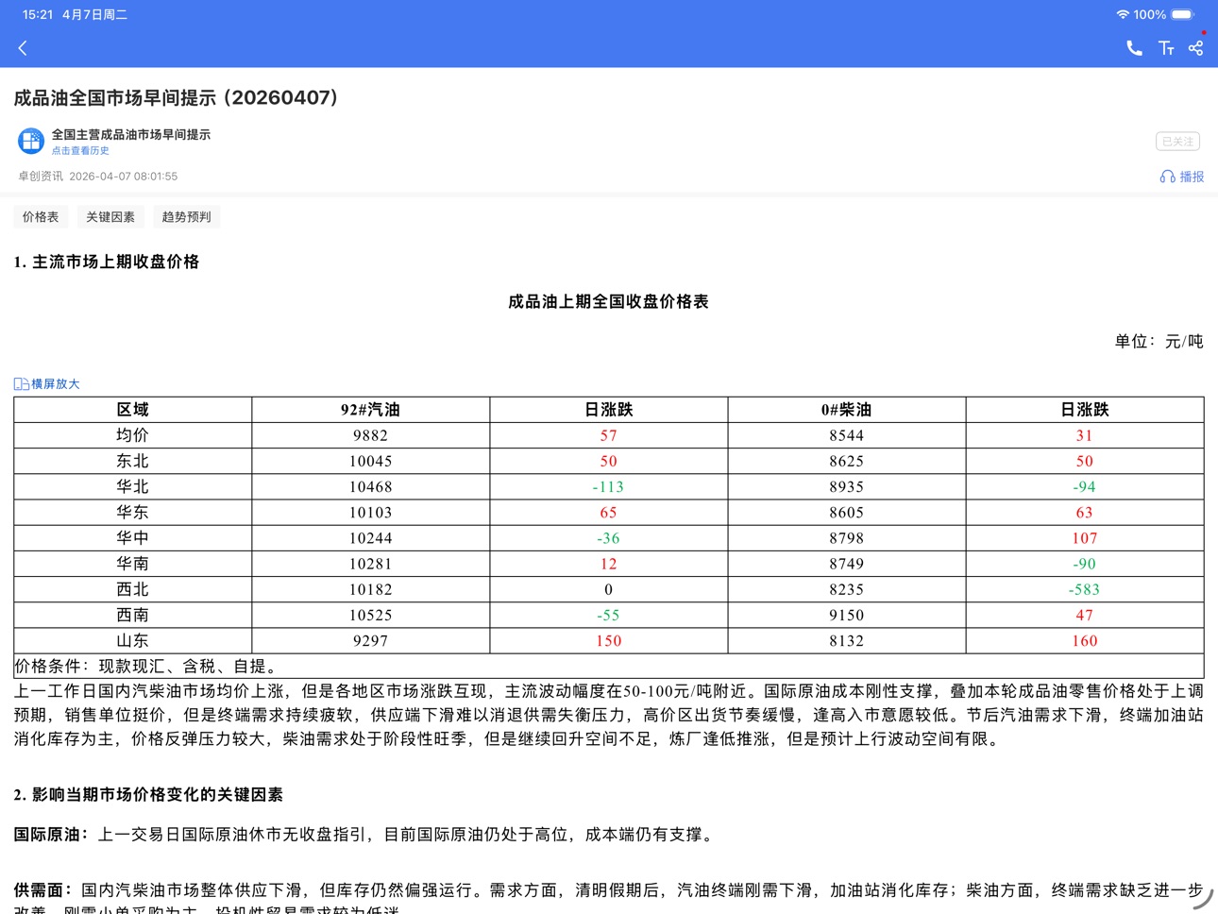
Task: Select gasoline price 10103
Action: [x=371, y=512]
